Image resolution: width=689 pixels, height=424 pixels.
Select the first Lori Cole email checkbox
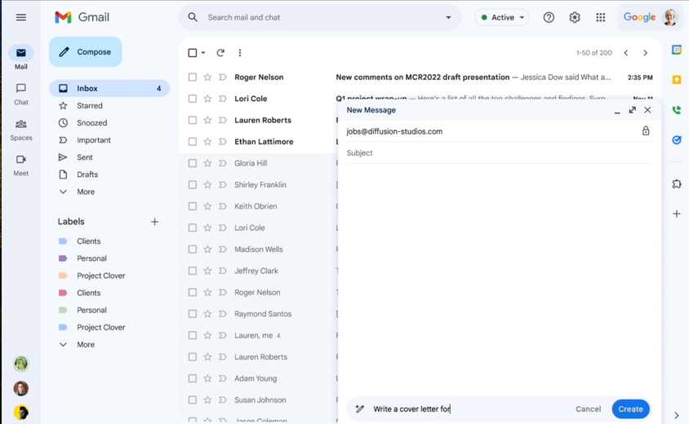pos(192,99)
